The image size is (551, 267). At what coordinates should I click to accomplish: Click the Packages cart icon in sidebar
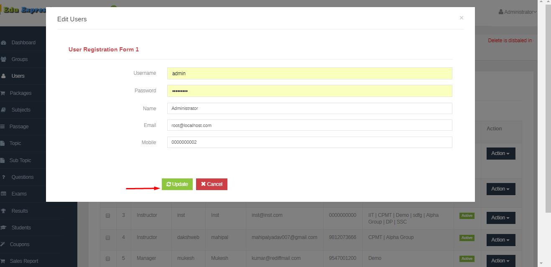tap(3, 93)
